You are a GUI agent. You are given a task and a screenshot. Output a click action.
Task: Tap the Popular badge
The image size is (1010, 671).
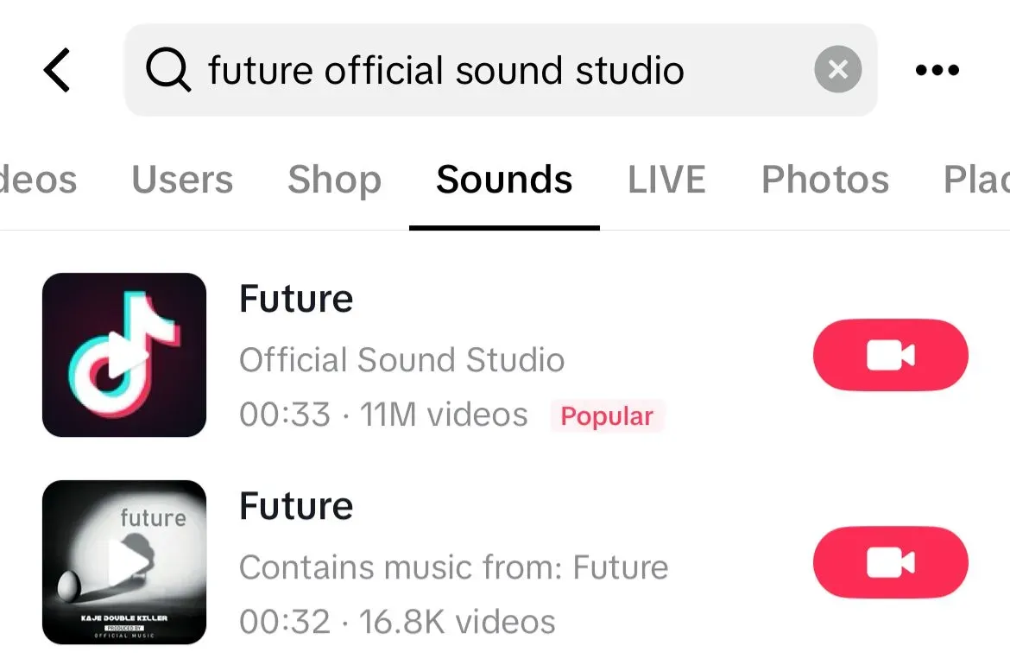[x=607, y=416]
